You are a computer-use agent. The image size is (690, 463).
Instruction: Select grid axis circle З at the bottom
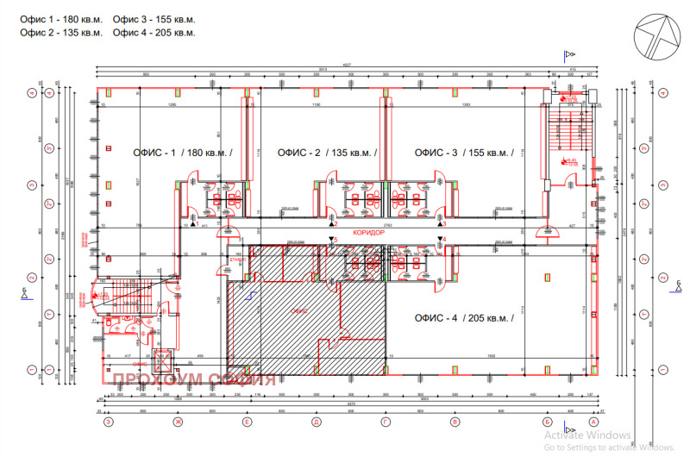point(108,423)
